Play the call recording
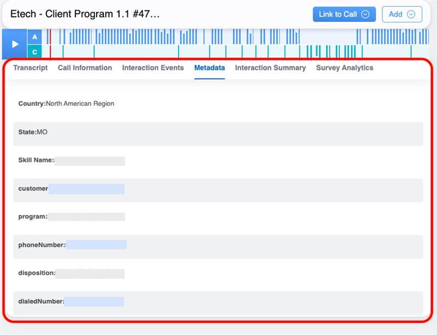 (x=15, y=44)
